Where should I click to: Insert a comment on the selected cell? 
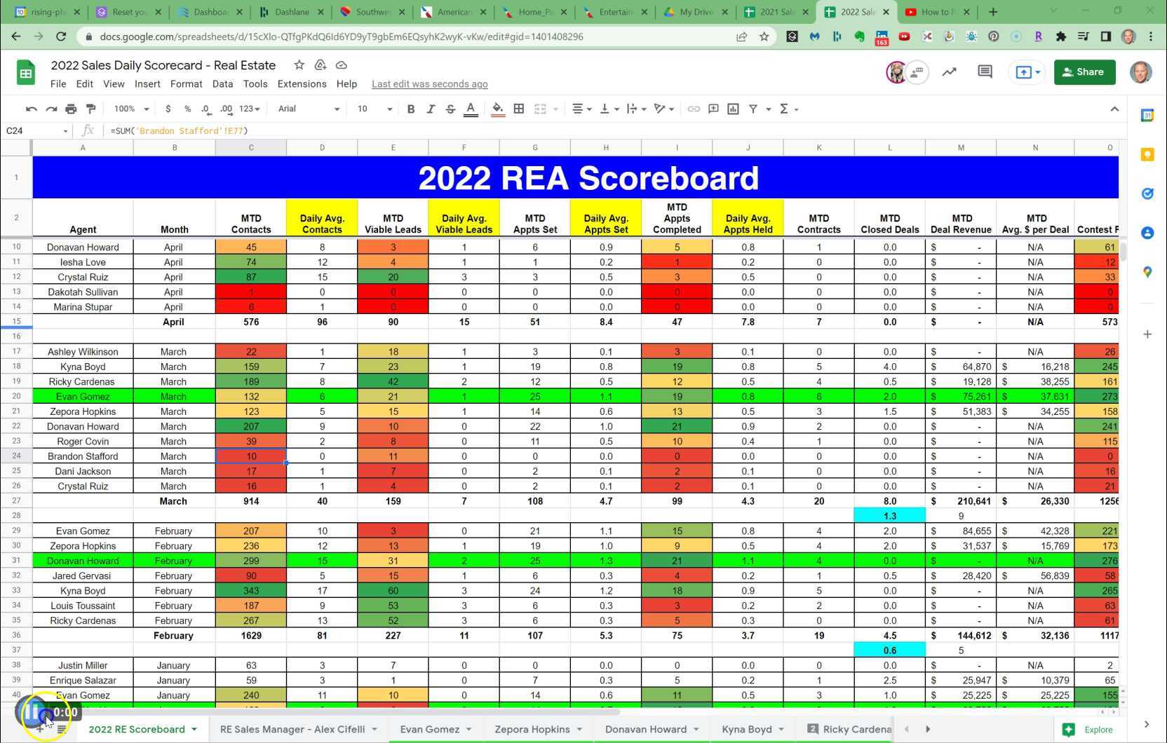713,109
